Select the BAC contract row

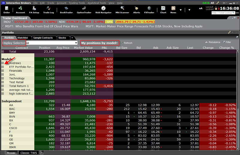coord(118,109)
